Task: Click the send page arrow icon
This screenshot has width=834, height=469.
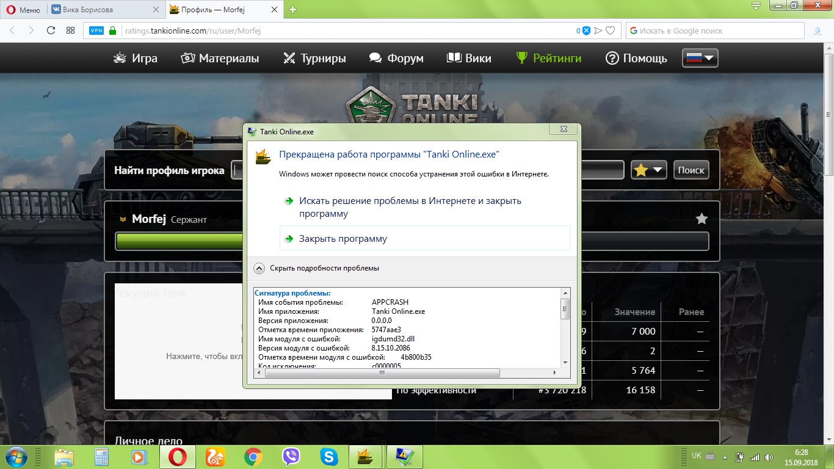Action: click(x=598, y=31)
